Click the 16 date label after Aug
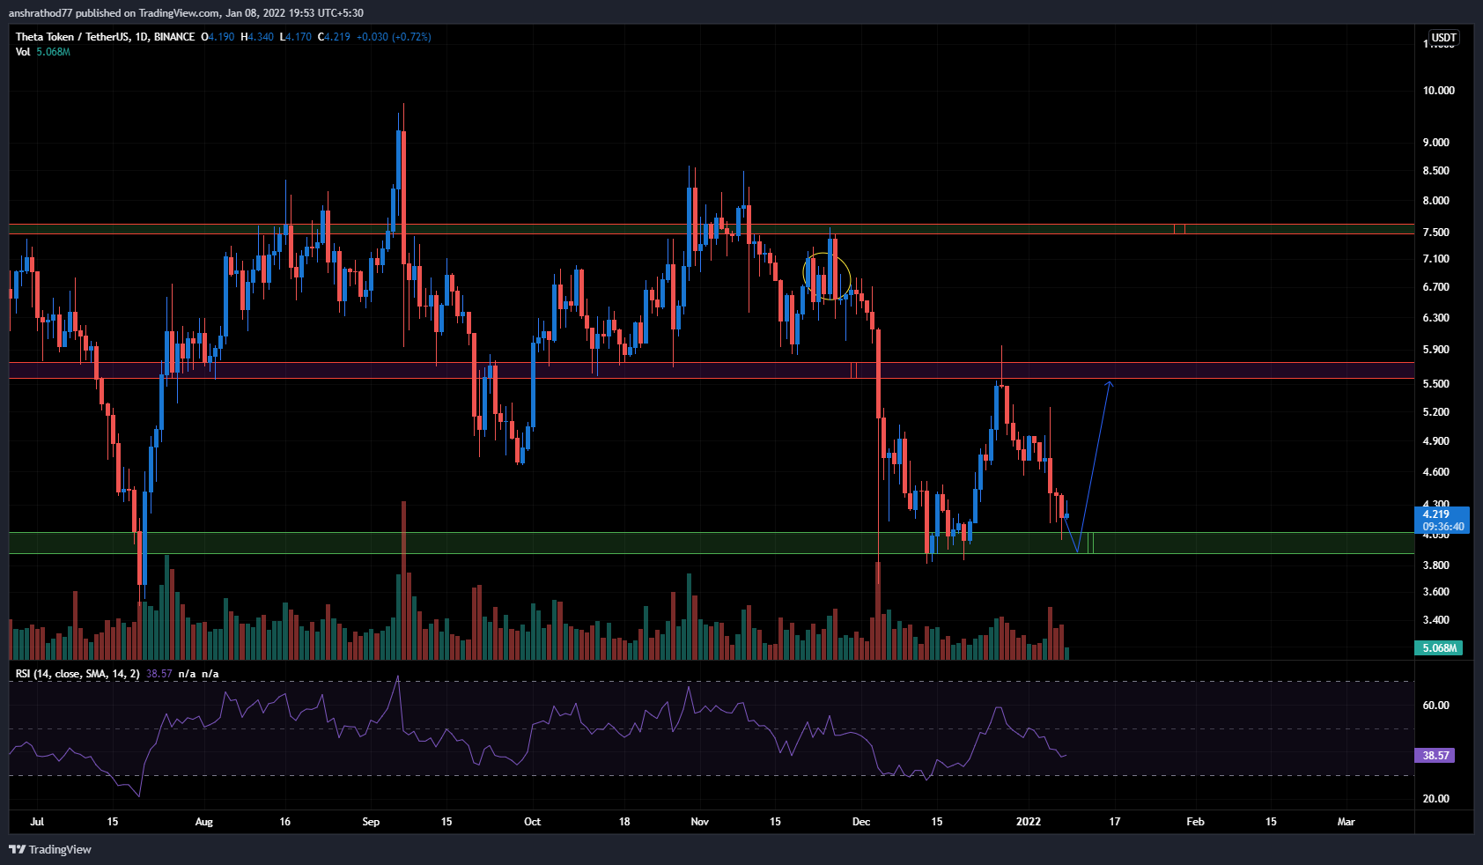 pos(284,822)
